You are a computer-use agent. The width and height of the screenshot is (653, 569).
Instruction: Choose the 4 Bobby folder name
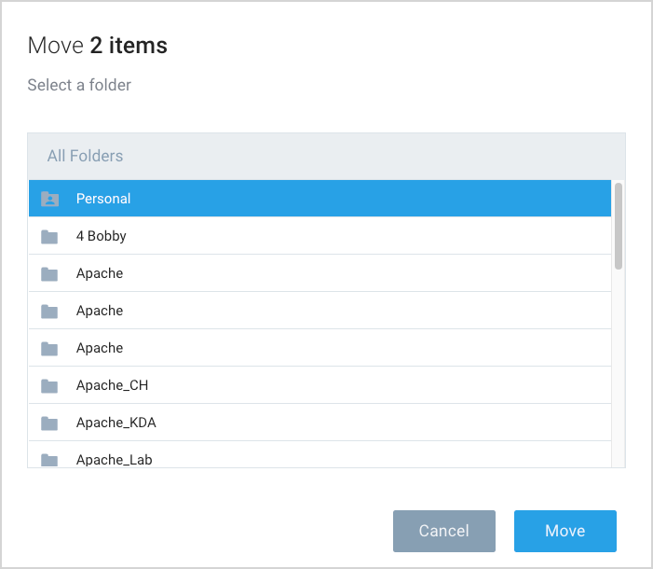[x=101, y=236]
